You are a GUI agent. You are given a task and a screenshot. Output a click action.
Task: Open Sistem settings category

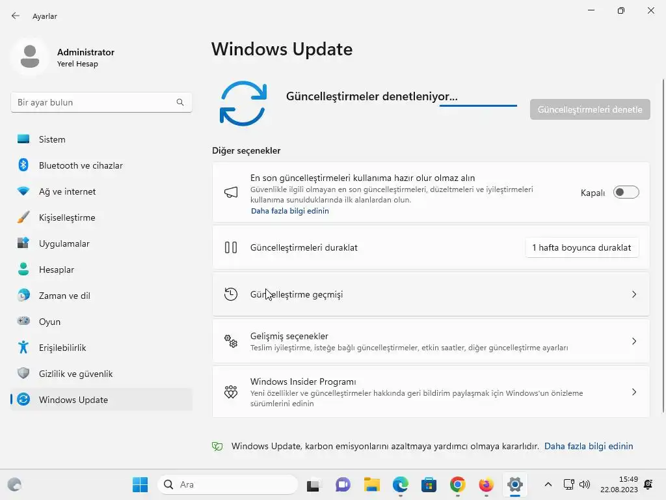point(101,139)
